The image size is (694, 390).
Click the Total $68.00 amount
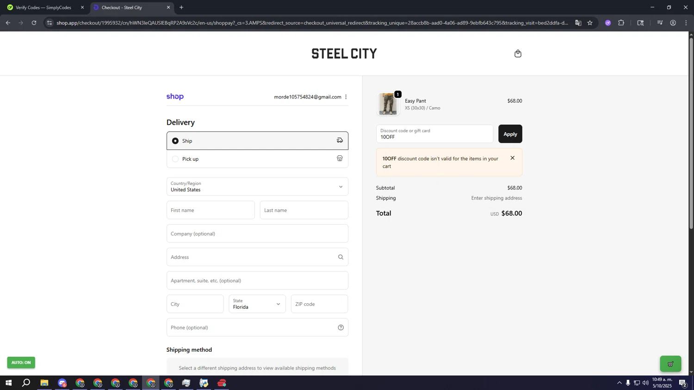tap(512, 213)
